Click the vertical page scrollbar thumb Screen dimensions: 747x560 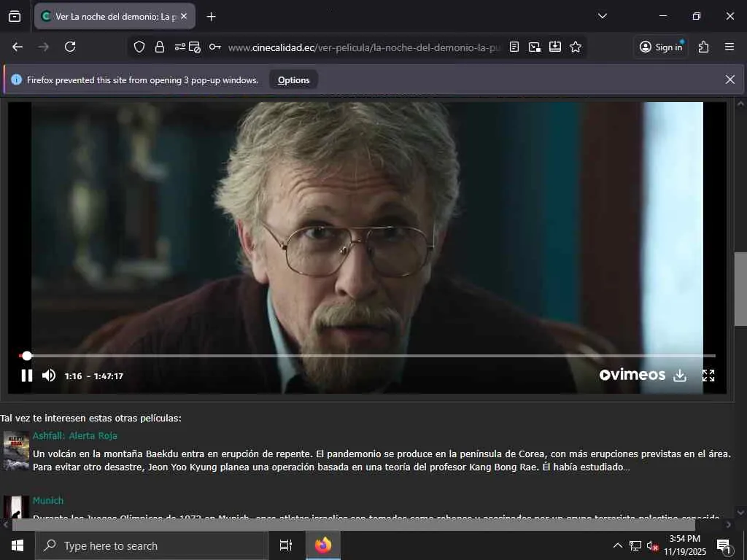740,289
